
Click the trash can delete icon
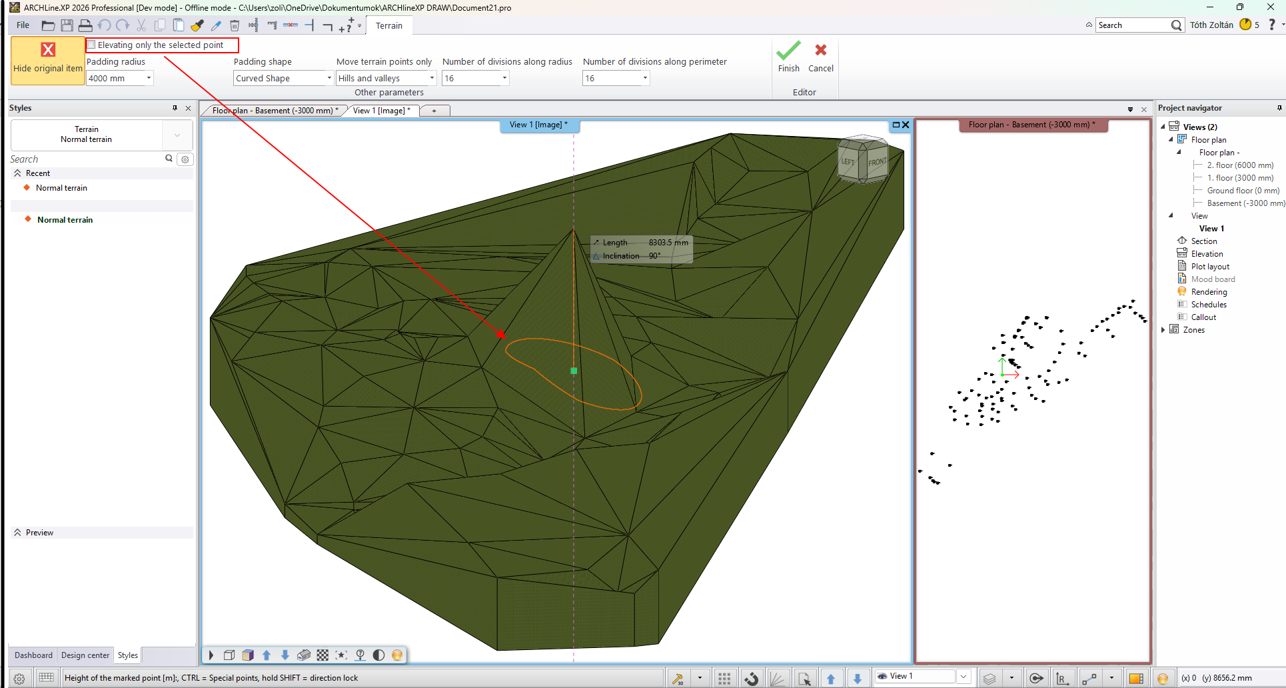coord(235,25)
